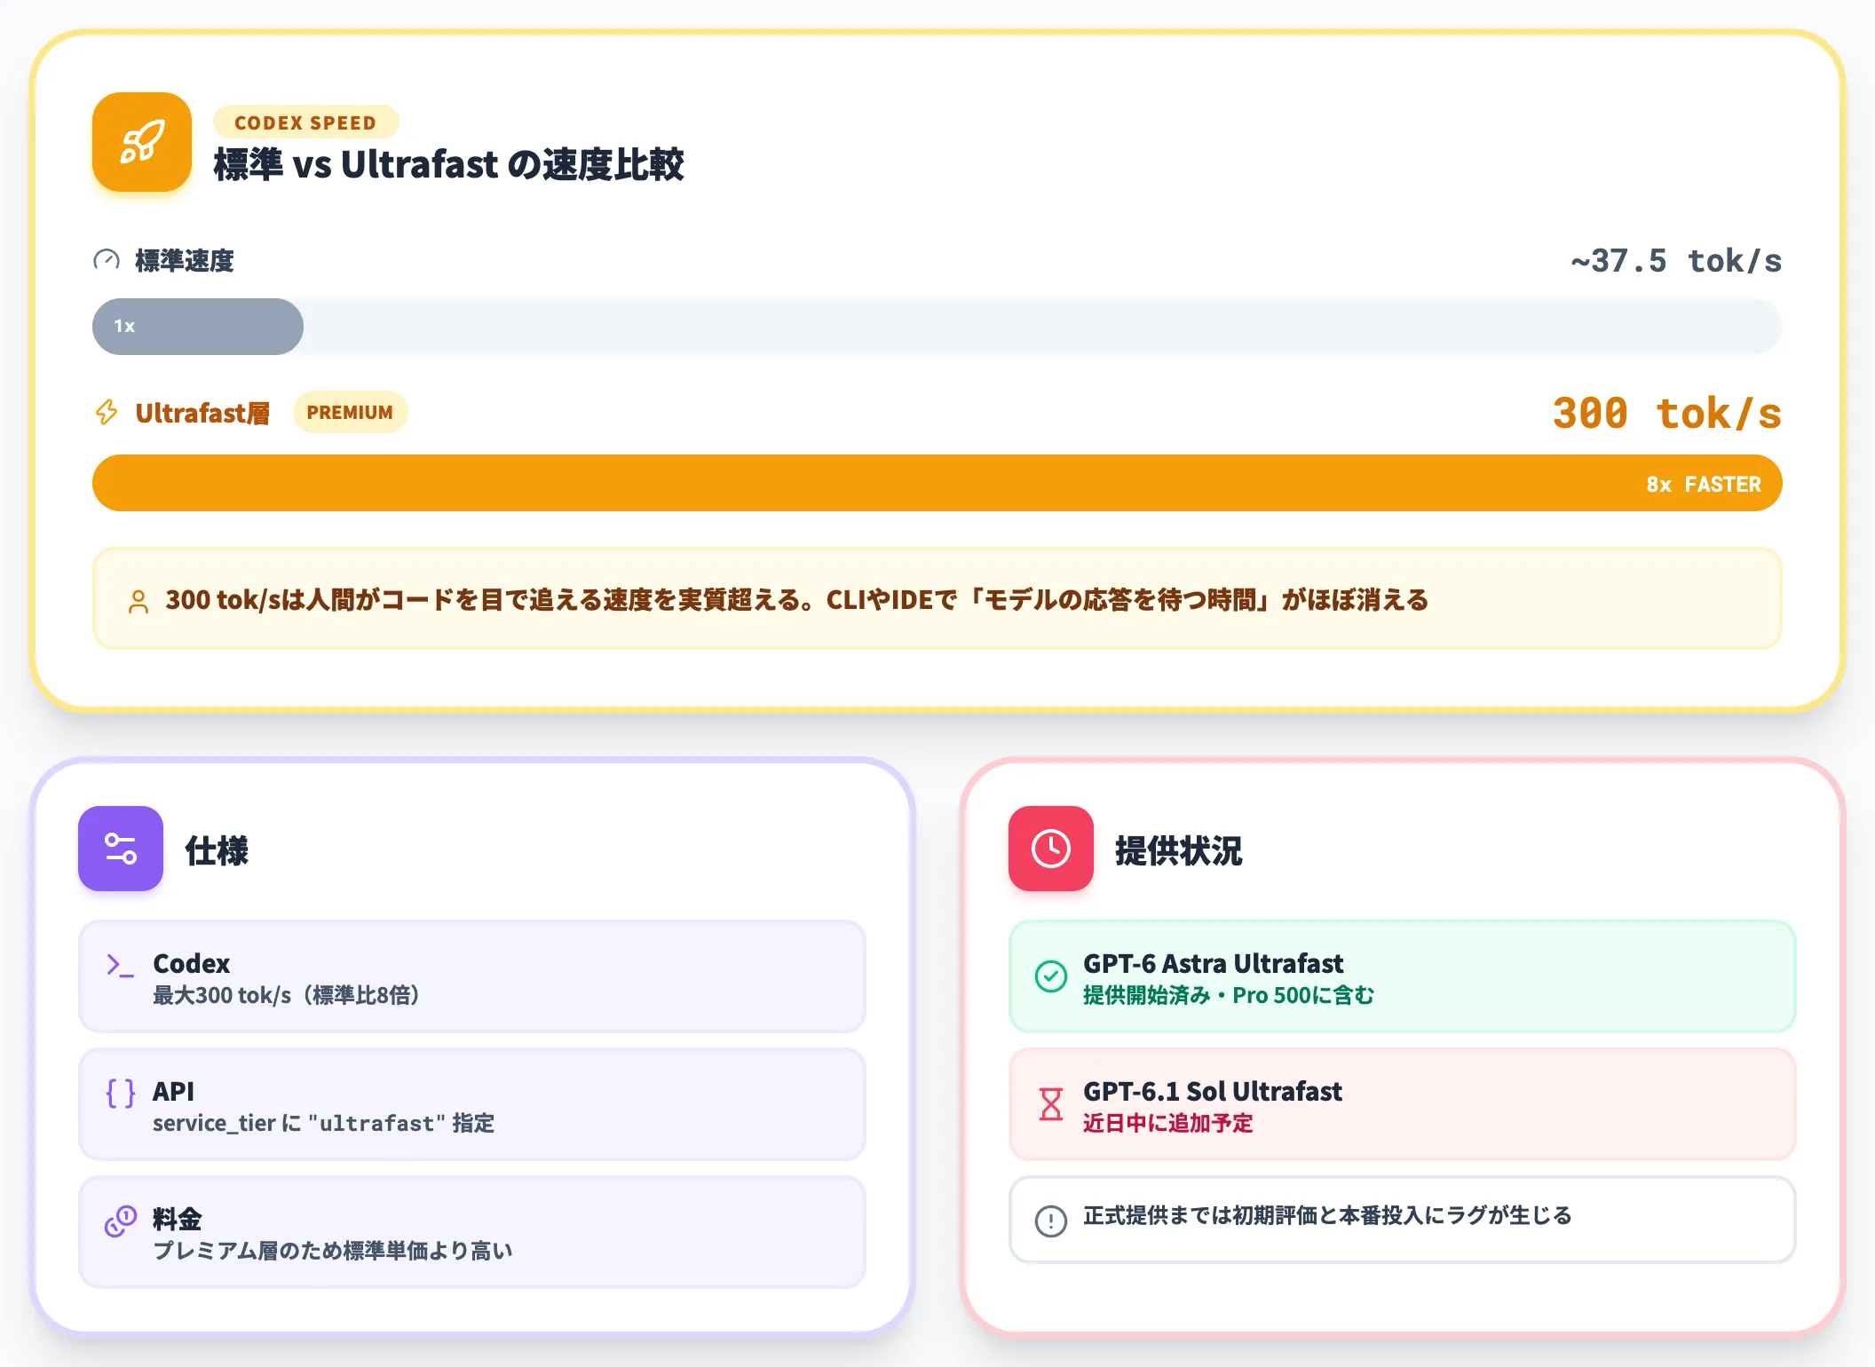Viewport: 1875px width, 1367px height.
Task: Click the Ultrafast層 label
Action: 202,414
